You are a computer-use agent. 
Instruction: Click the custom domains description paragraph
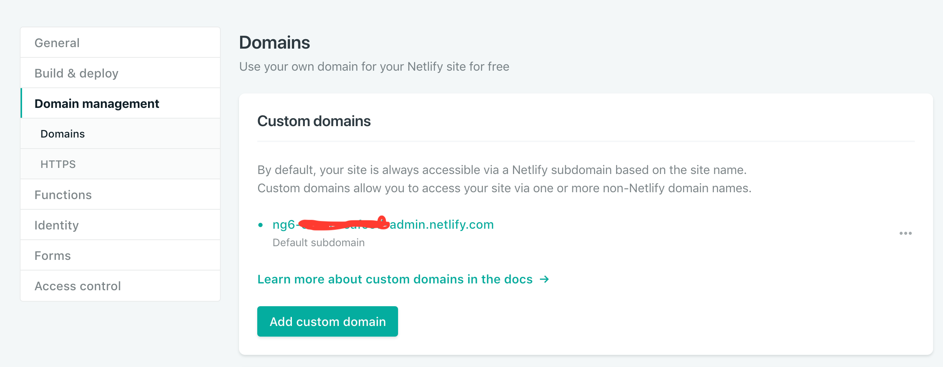point(505,179)
